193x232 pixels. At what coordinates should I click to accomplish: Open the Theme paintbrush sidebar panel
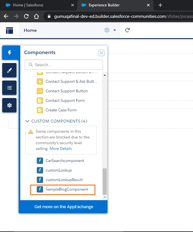(9, 70)
